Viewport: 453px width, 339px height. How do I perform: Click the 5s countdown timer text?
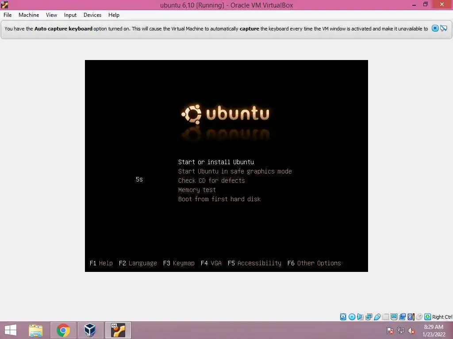139,179
